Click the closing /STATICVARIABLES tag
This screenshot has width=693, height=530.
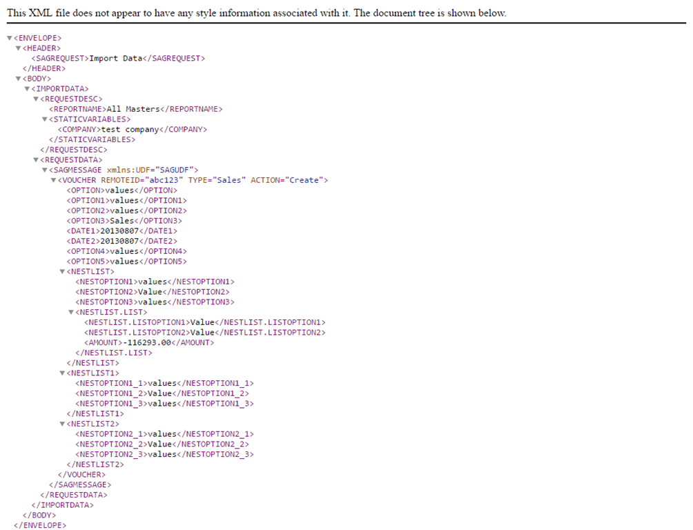coord(92,139)
